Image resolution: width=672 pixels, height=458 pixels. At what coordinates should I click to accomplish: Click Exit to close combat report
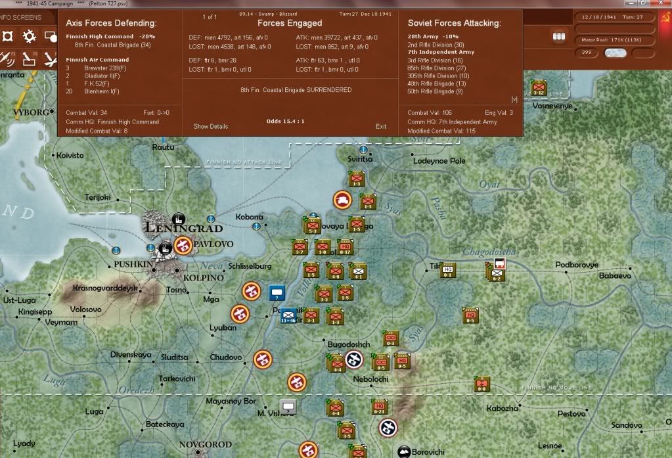(381, 126)
